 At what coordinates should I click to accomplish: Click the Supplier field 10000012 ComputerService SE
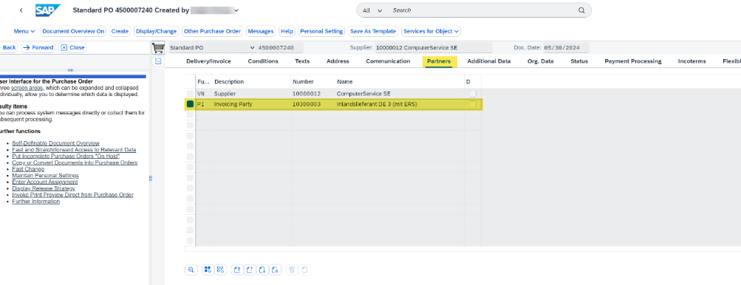[x=434, y=48]
